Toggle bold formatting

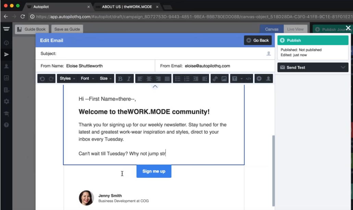[120, 79]
